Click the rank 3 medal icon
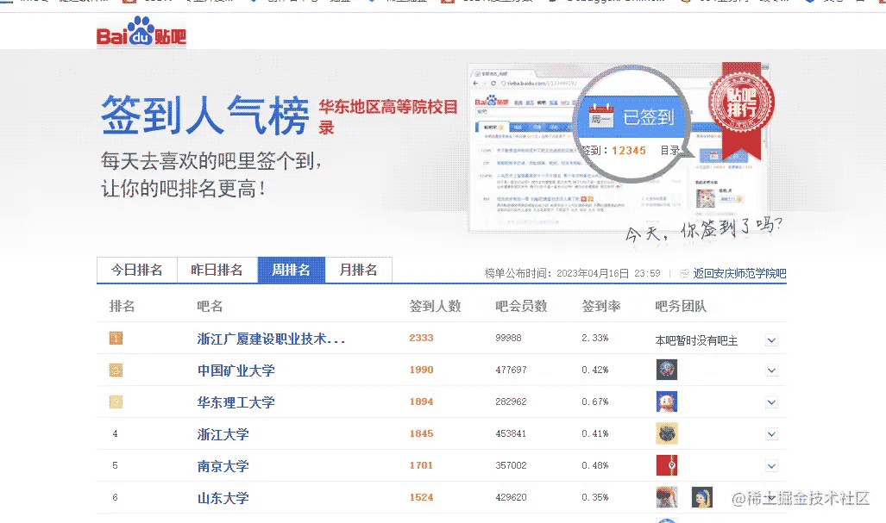Viewport: 886px width, 523px height. pyautogui.click(x=116, y=402)
